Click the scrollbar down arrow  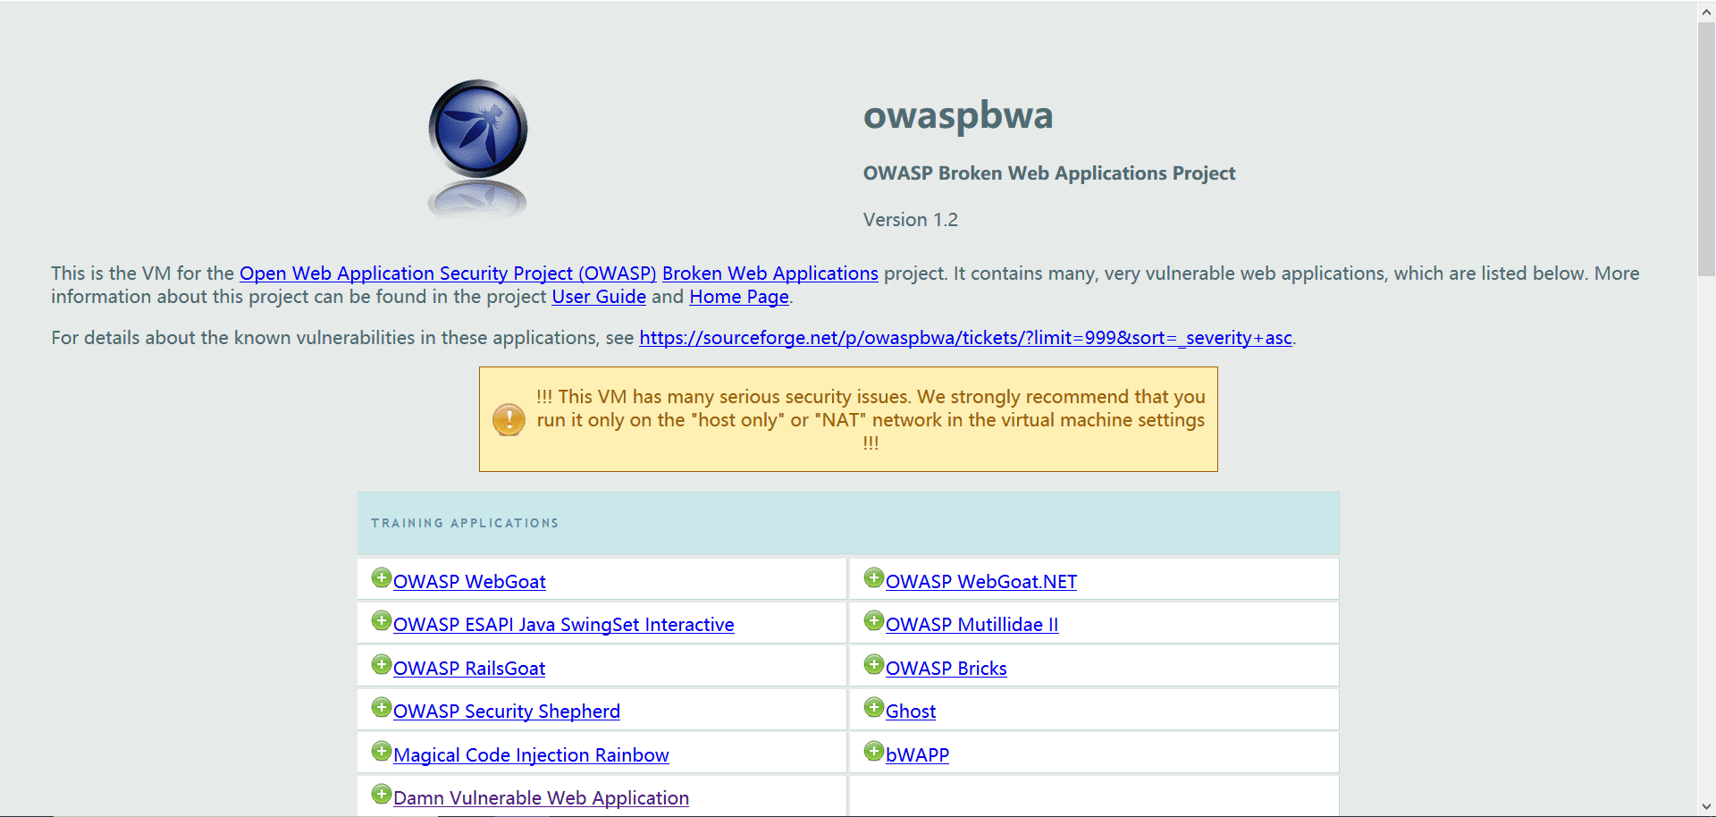click(1706, 806)
